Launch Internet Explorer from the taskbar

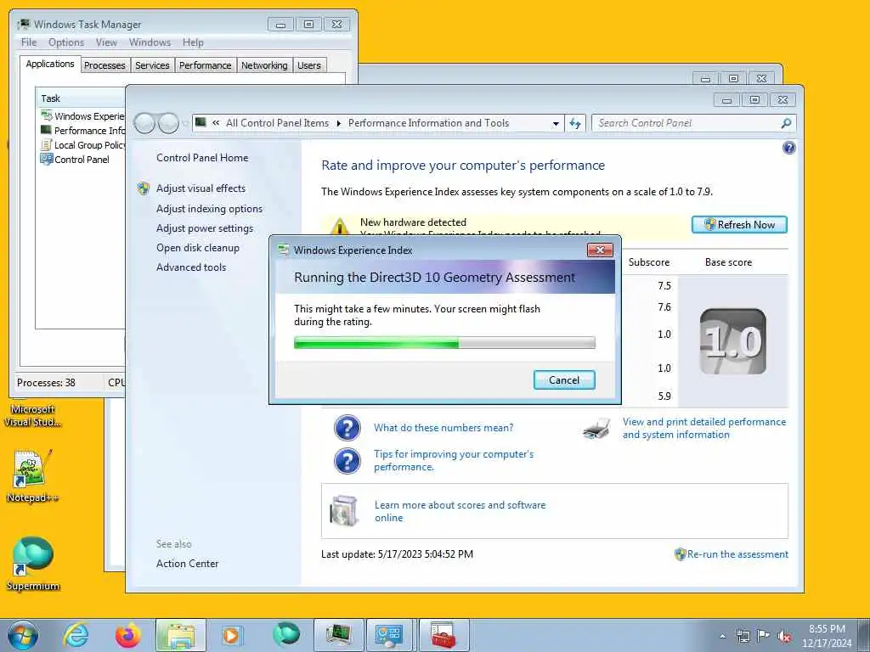[x=76, y=635]
